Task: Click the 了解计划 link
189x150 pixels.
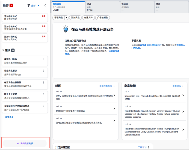Action: (x=142, y=147)
